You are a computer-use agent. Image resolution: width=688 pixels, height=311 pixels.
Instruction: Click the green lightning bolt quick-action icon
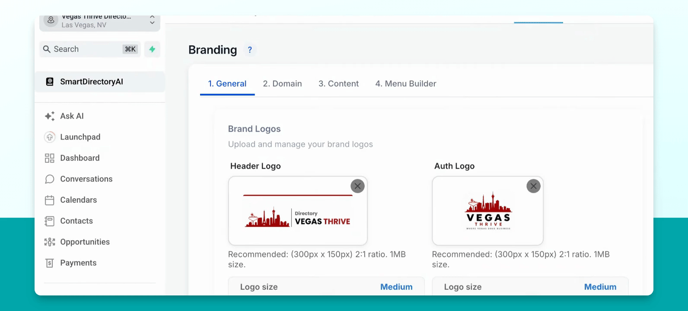coord(152,49)
